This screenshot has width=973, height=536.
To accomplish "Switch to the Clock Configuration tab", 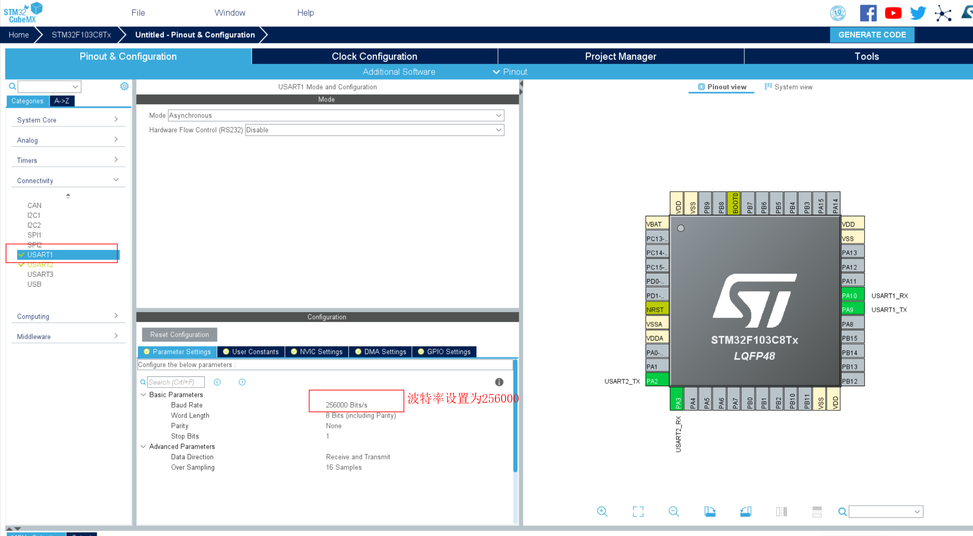I will (374, 56).
